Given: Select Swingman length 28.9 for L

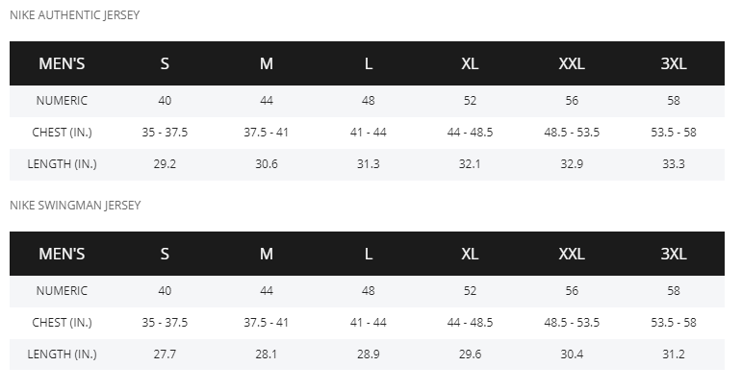Looking at the screenshot, I should click(369, 354).
